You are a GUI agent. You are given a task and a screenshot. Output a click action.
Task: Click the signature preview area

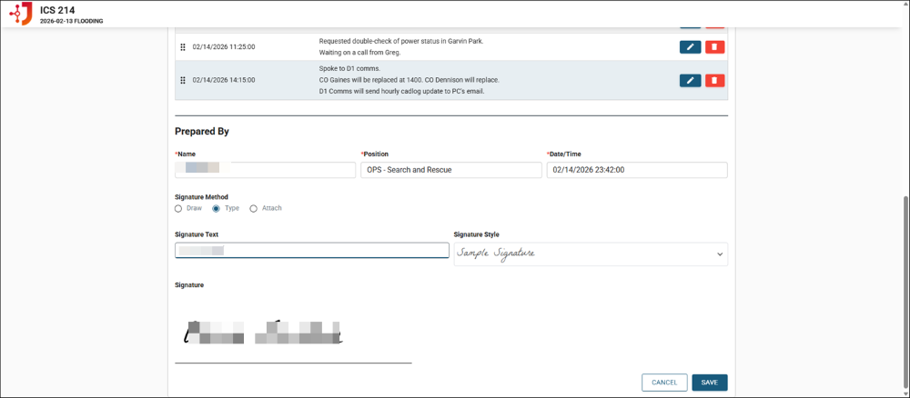pyautogui.click(x=292, y=333)
